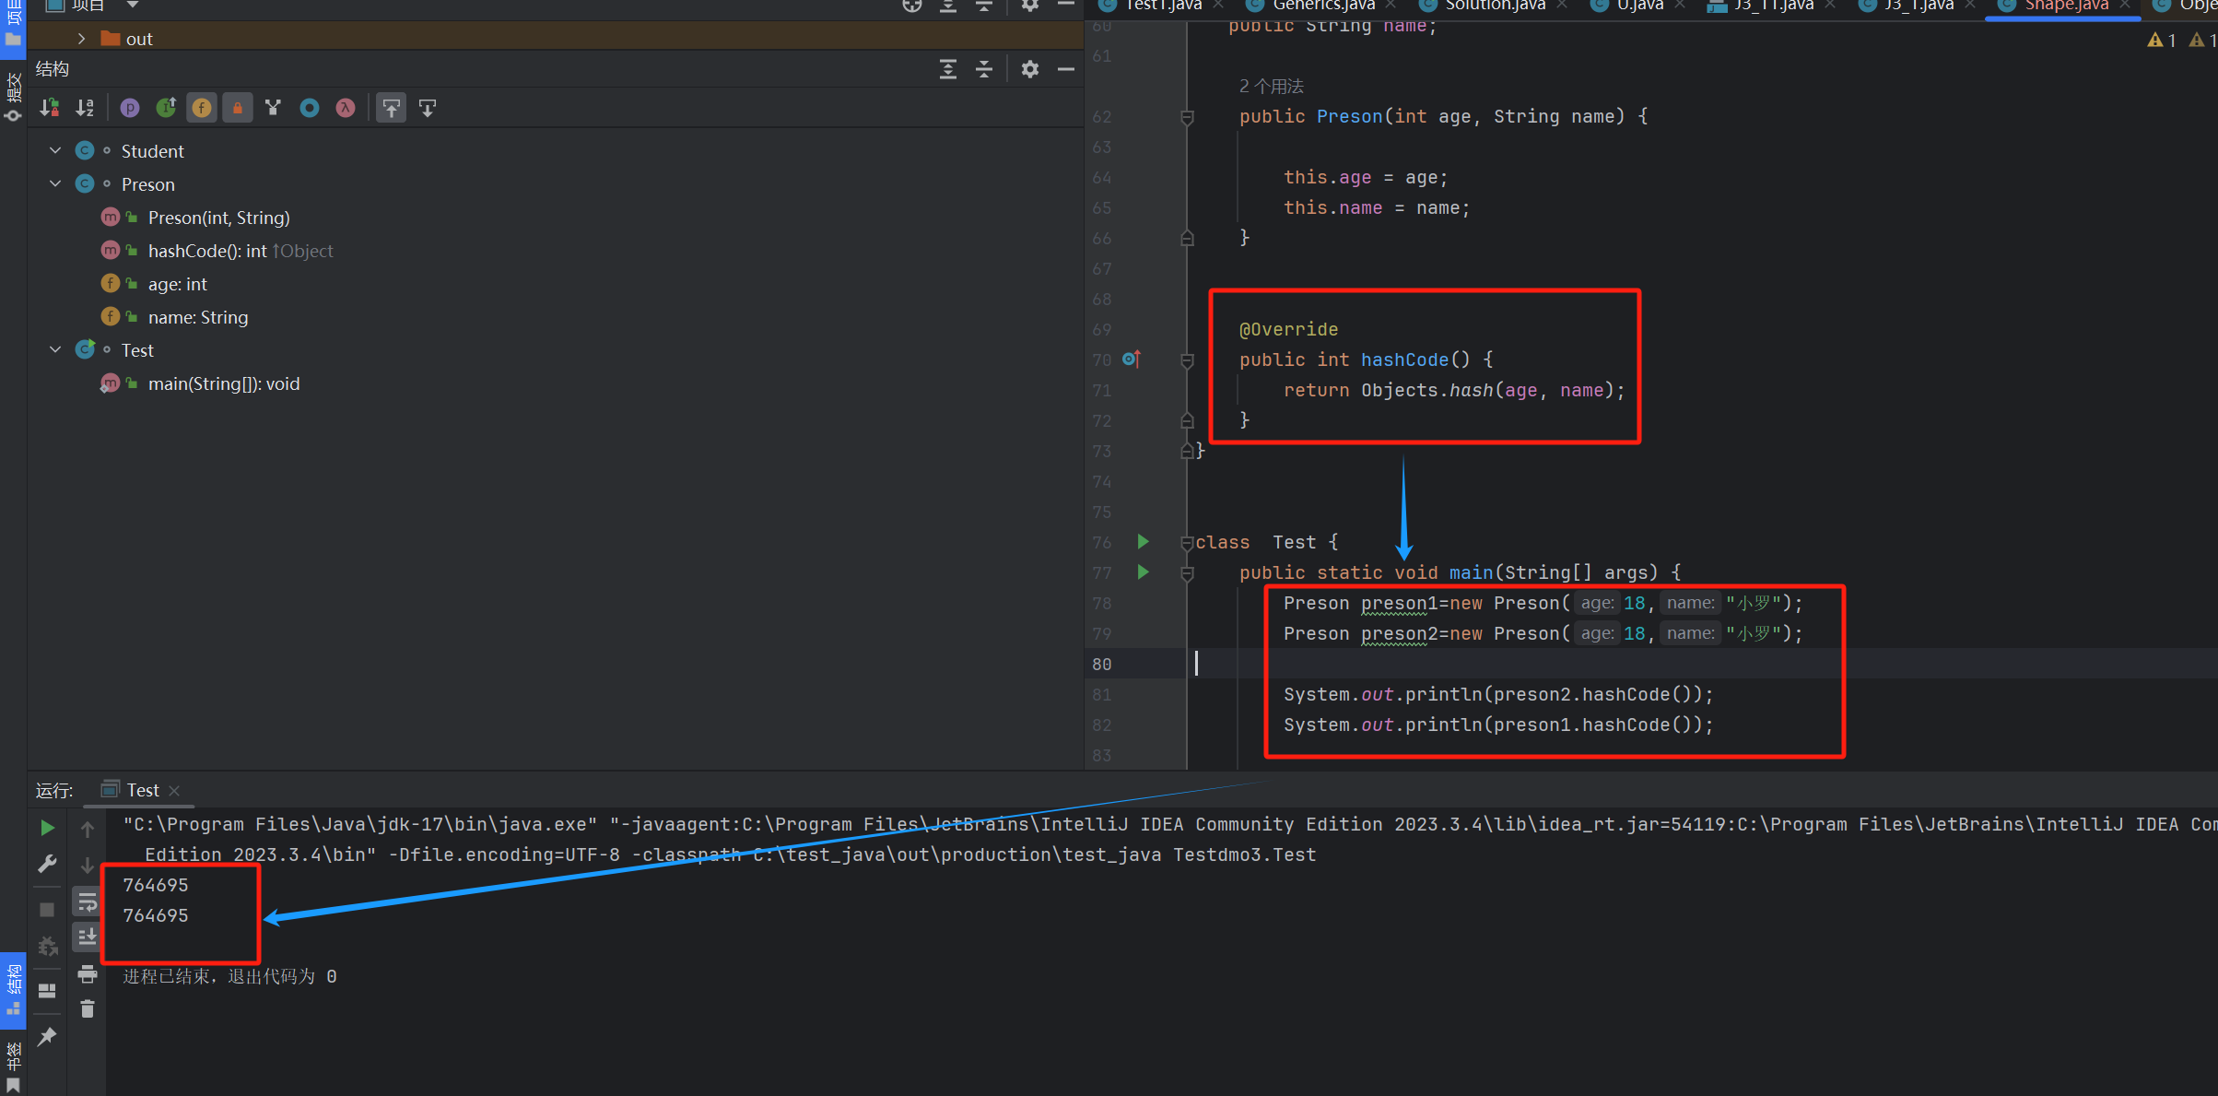Run main method from gutter arrow
The width and height of the screenshot is (2218, 1096).
point(1143,572)
